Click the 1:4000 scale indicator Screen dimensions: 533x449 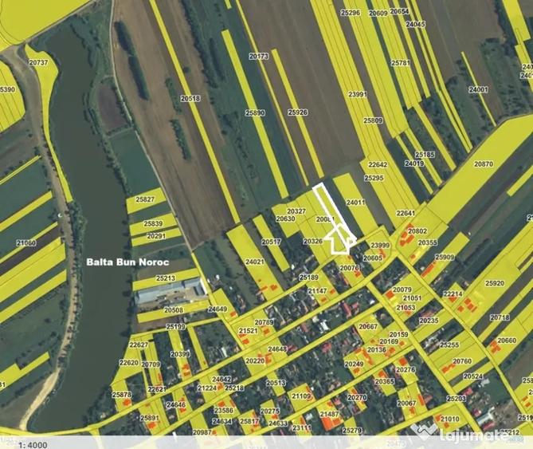click(x=33, y=445)
